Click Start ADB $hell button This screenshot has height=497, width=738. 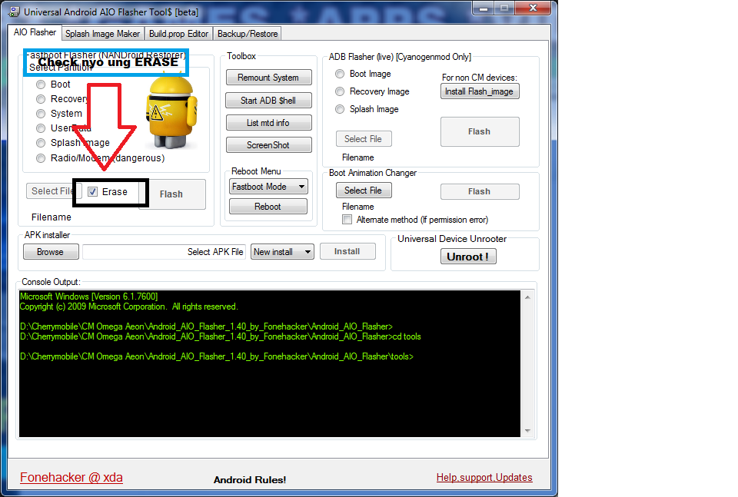pos(268,101)
